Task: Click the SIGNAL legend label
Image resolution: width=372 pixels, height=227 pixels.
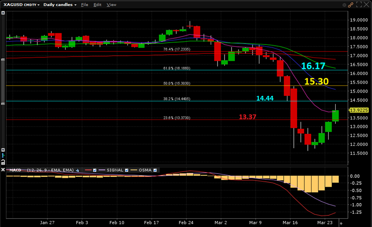Action: tap(115, 170)
